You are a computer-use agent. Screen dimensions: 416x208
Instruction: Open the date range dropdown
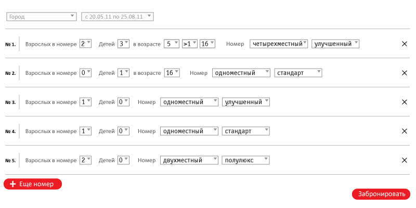point(117,17)
